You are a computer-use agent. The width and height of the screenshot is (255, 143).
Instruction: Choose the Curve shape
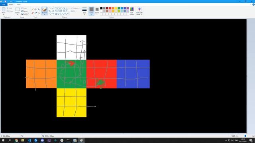(53, 8)
